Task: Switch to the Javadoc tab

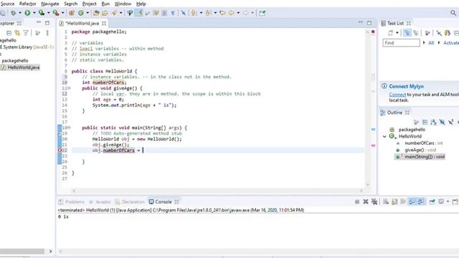Action: tap(100, 202)
